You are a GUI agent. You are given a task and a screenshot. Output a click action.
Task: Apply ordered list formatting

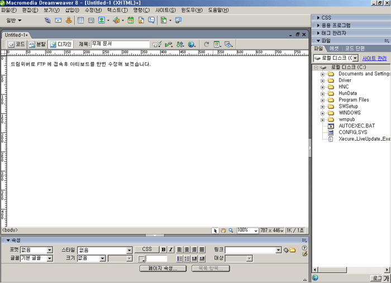[x=187, y=258]
